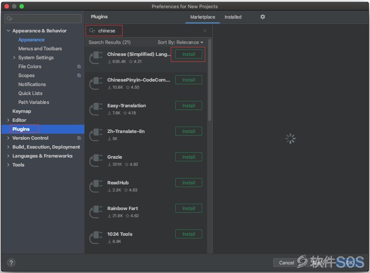Install the Grazie plugin
Screen dimensions: 370x273
click(x=188, y=157)
